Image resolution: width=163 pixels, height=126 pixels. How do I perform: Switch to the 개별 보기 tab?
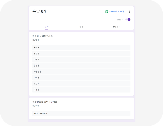click(116, 27)
